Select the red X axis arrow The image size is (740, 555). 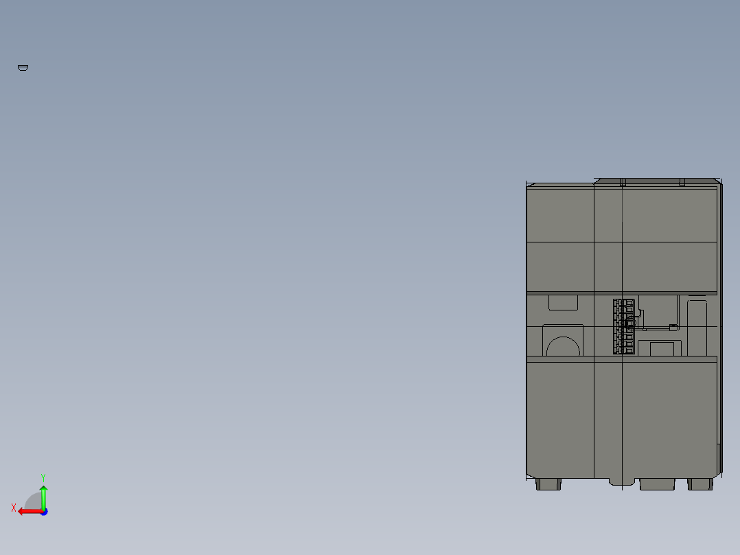click(x=29, y=511)
